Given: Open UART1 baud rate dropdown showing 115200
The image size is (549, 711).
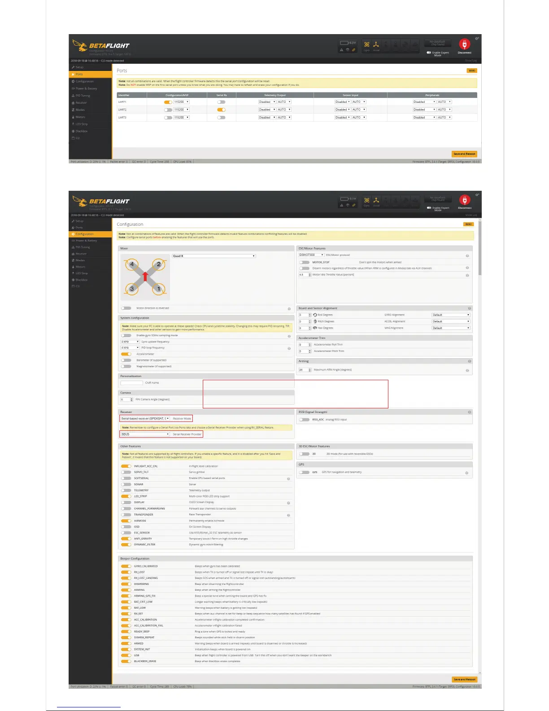Looking at the screenshot, I should coord(182,102).
